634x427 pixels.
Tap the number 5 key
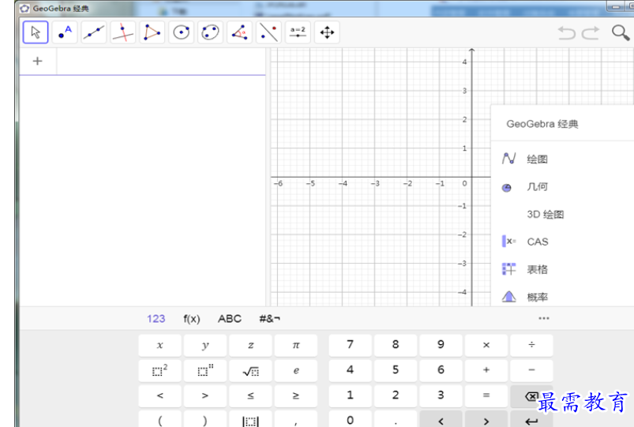[396, 370]
